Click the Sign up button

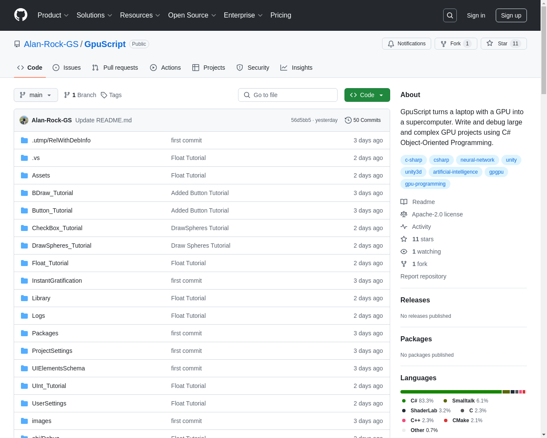(511, 15)
